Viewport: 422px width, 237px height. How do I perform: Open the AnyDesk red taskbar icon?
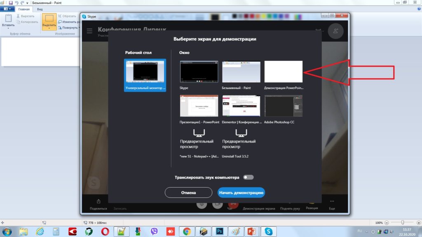point(171,231)
